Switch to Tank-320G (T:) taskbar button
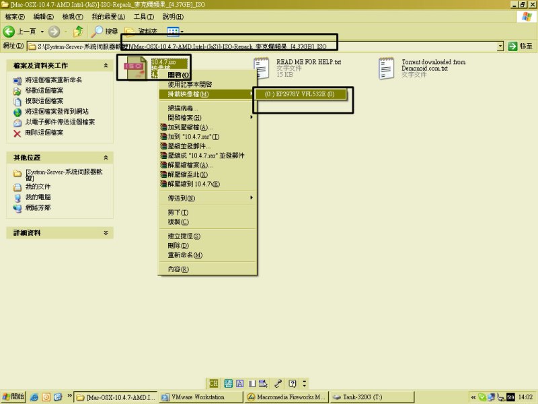Screen dimensions: 538x404 tap(372, 397)
